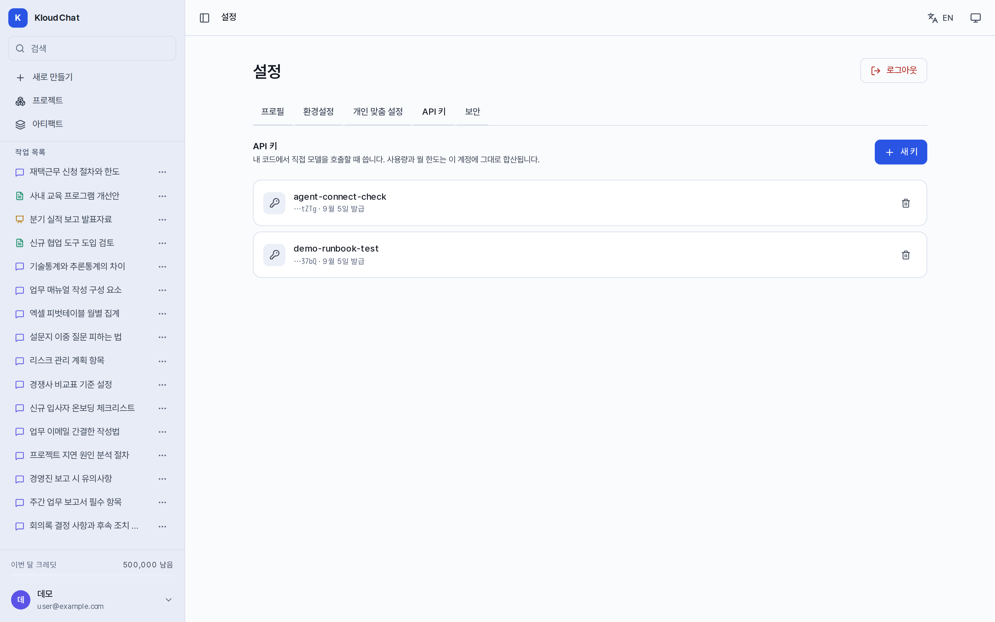The image size is (995, 622).
Task: Expand the 데모 account menu chevron
Action: [x=169, y=600]
